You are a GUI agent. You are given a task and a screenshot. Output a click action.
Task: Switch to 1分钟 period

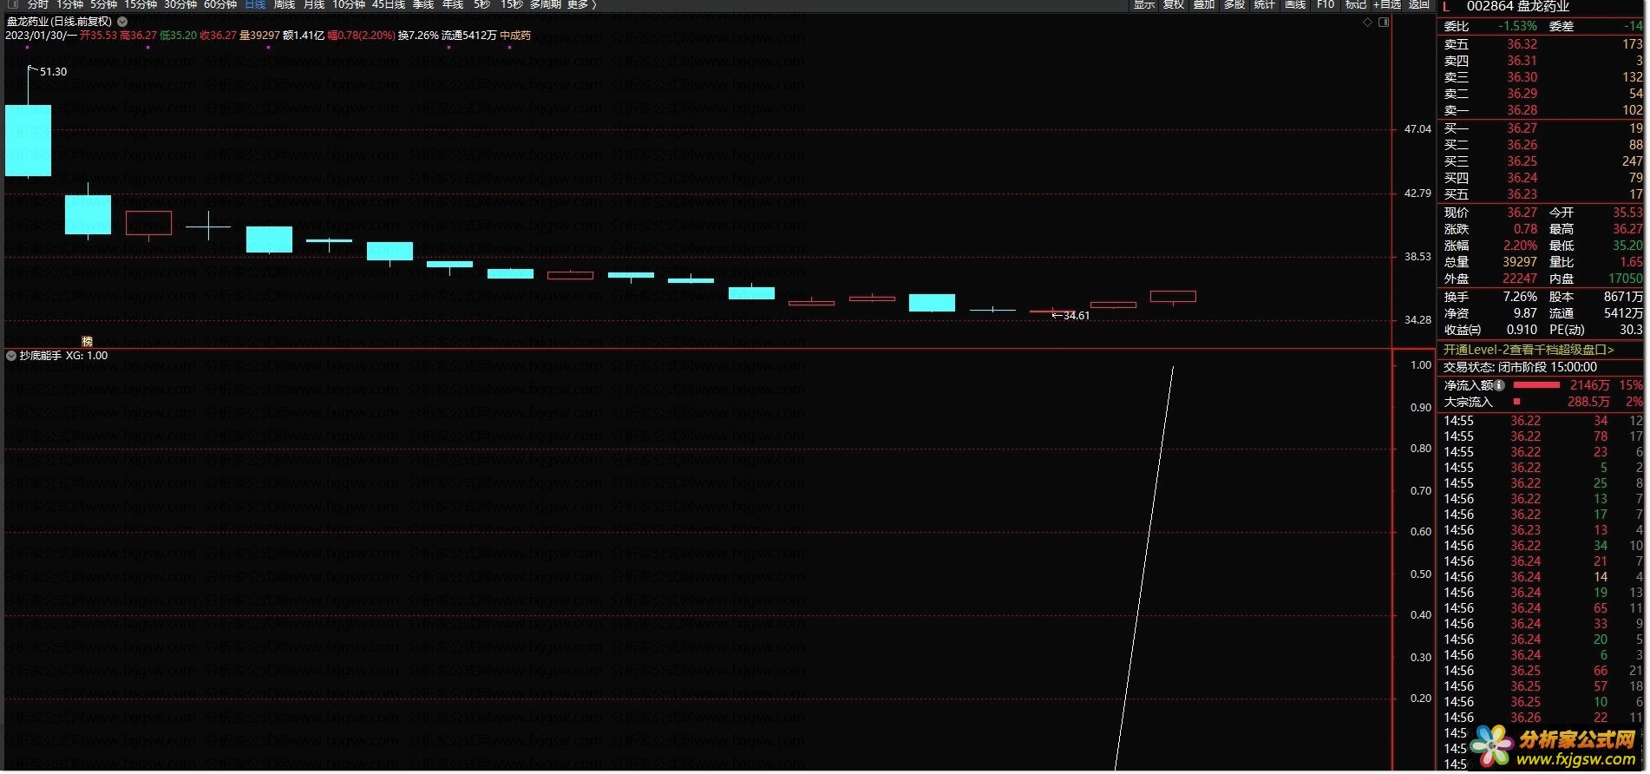(x=69, y=4)
